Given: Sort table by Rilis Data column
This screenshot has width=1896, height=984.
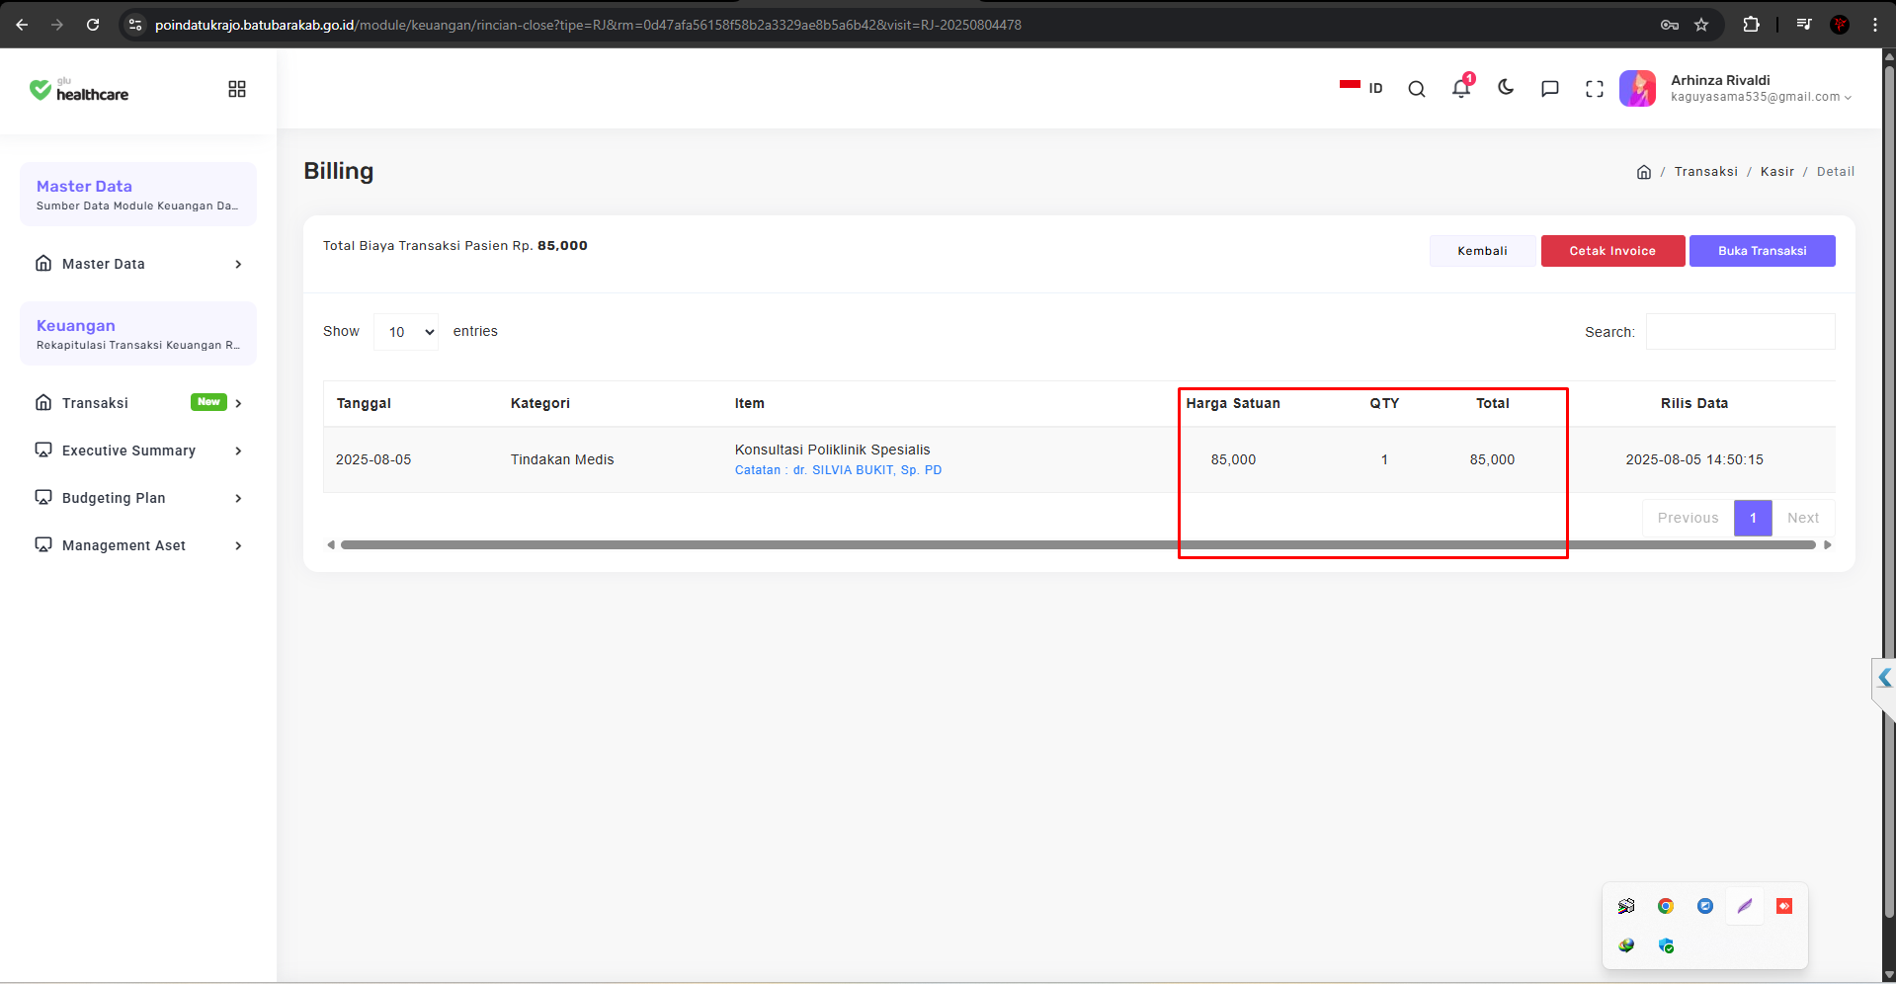Looking at the screenshot, I should pyautogui.click(x=1694, y=403).
